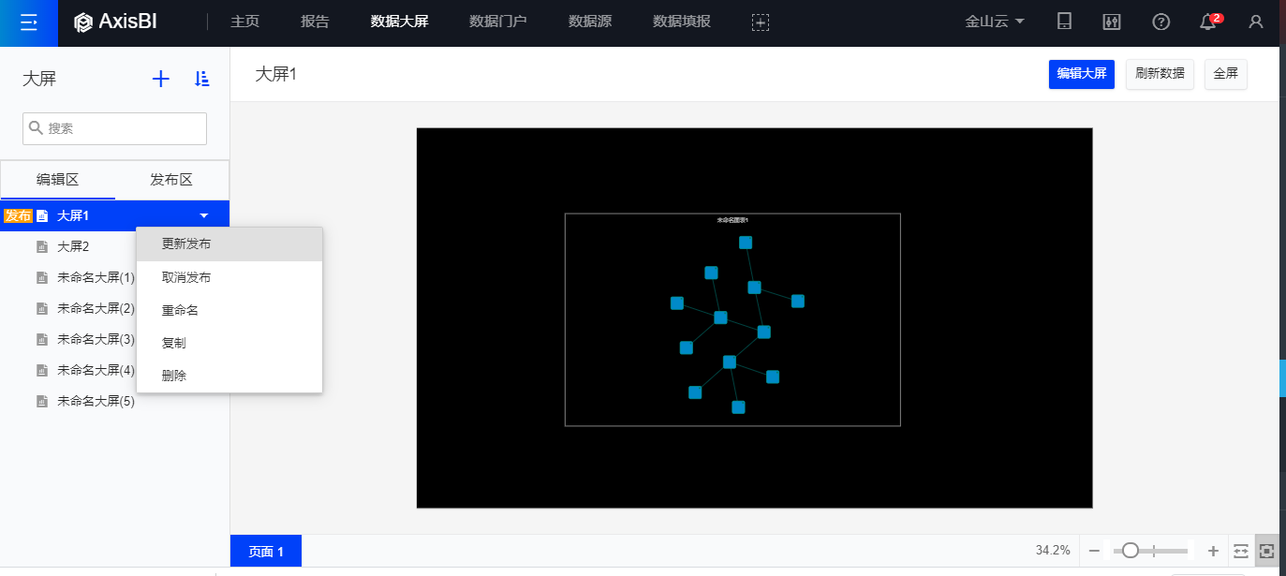Click the document icon beside 未命名大屏(1)
1286x576 pixels.
pos(41,277)
